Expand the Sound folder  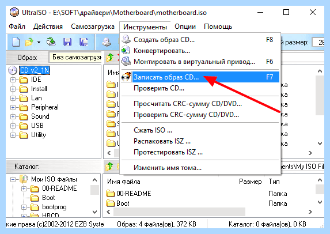tap(13, 116)
